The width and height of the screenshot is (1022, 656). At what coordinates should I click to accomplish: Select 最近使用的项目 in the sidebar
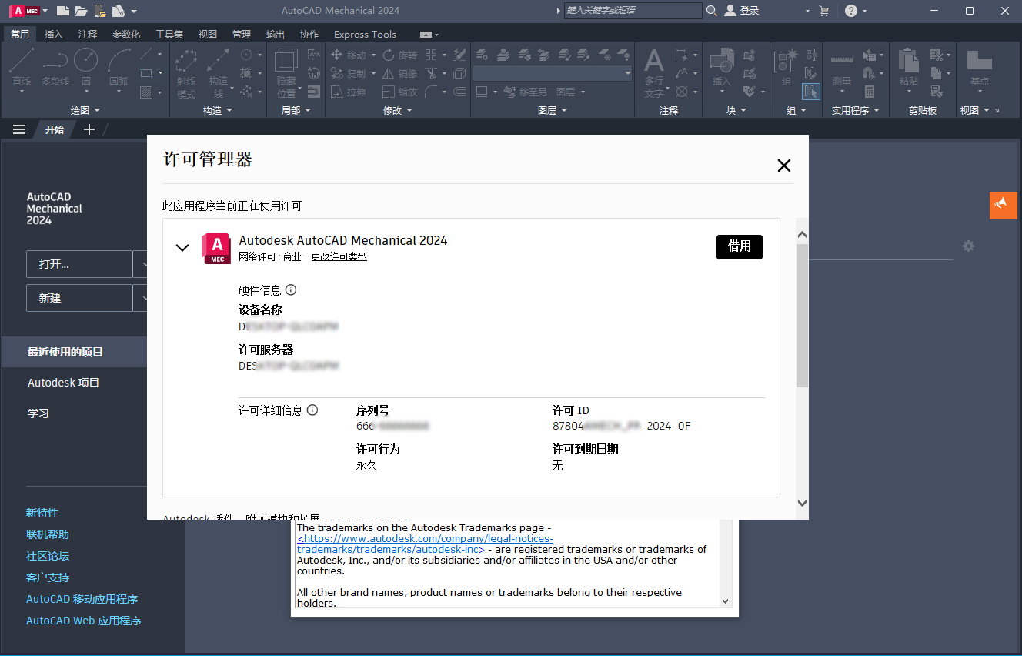coord(74,352)
